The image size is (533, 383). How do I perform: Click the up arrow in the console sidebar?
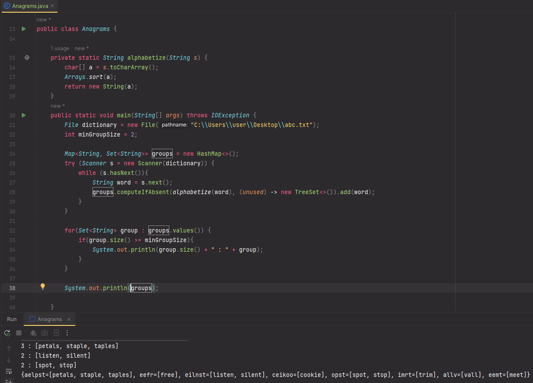pos(9,348)
